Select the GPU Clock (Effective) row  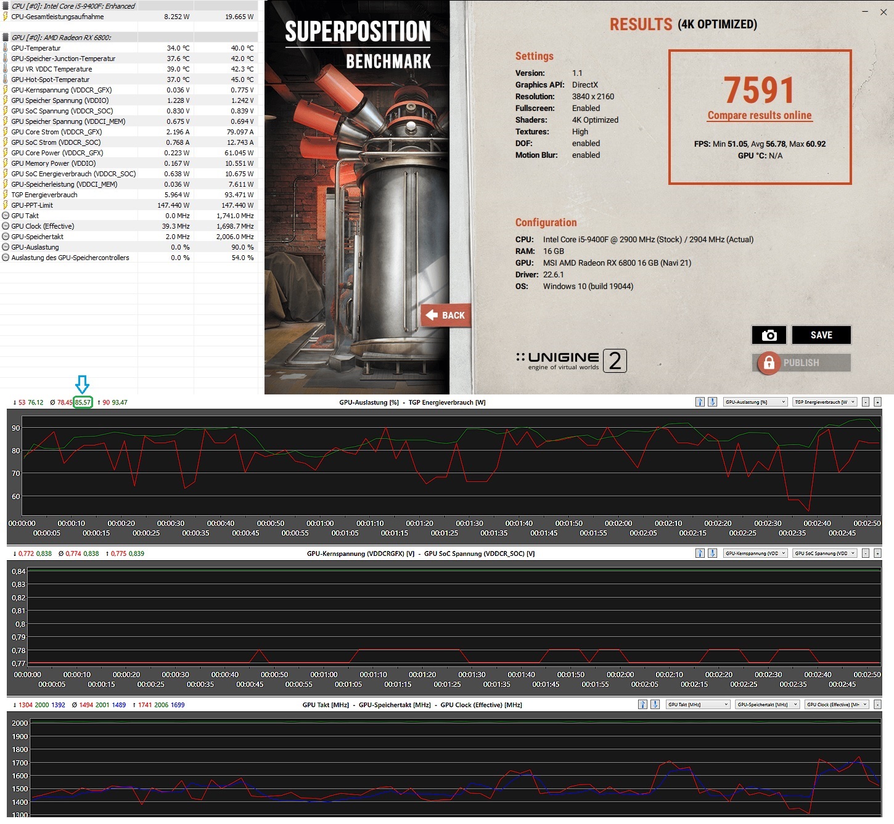pos(129,226)
